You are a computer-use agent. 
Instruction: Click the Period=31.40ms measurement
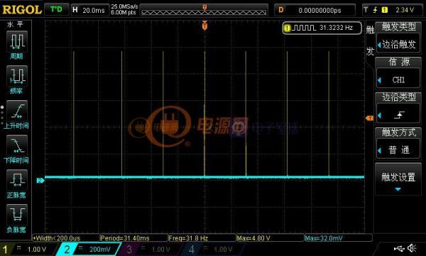click(125, 238)
